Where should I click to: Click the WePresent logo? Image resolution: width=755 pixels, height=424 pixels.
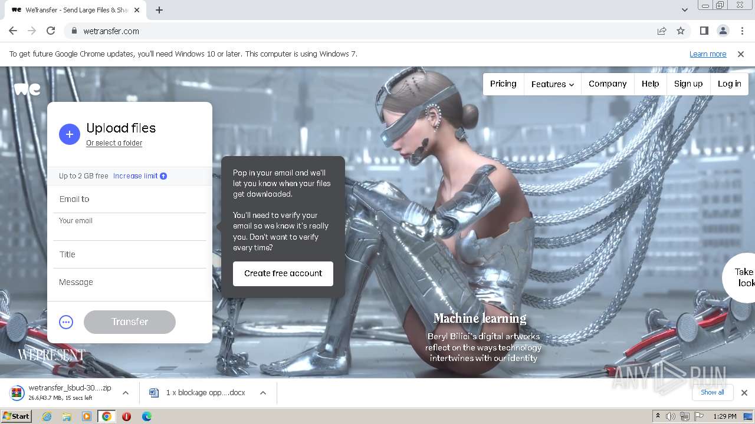tap(51, 355)
